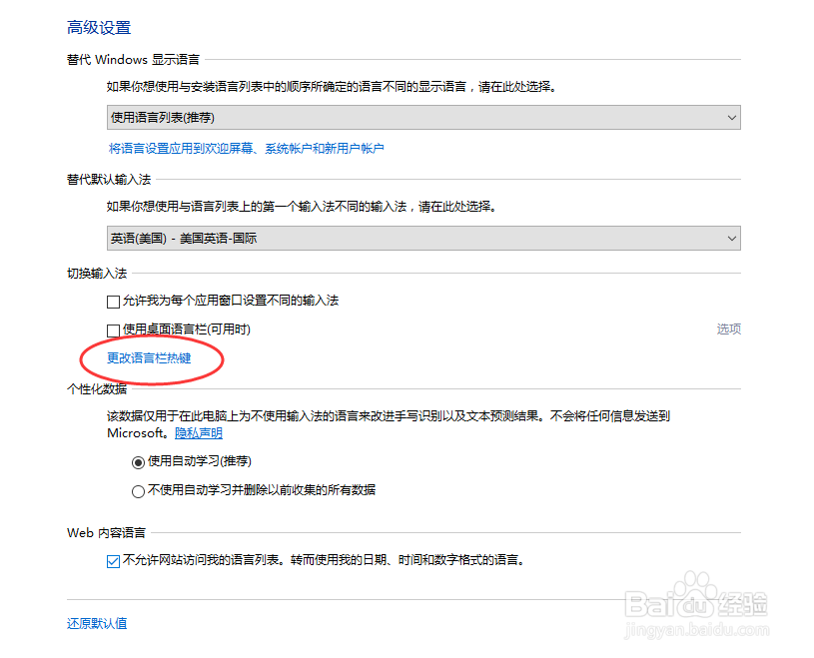Open the 使用语言列表(推荐) display language dropdown
814x658 pixels.
click(419, 117)
